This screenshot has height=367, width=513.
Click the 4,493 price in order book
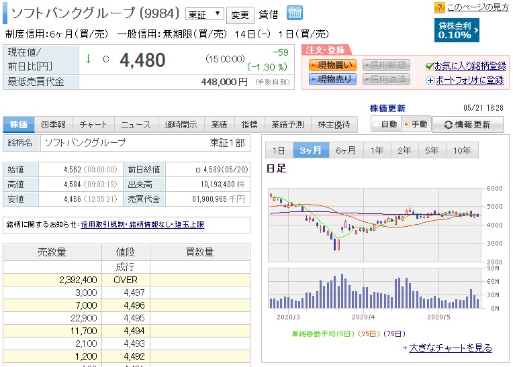click(x=134, y=344)
